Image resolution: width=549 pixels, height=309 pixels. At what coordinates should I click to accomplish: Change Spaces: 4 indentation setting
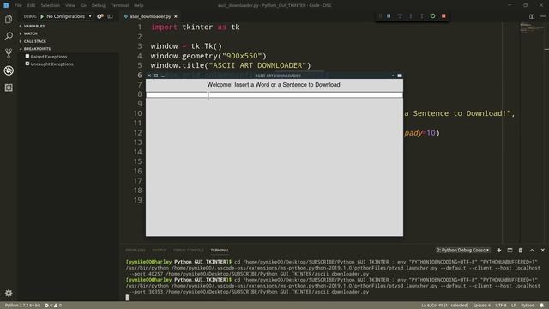(x=482, y=306)
